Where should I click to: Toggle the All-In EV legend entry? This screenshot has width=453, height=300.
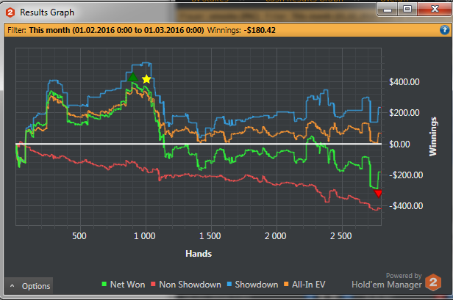click(304, 285)
